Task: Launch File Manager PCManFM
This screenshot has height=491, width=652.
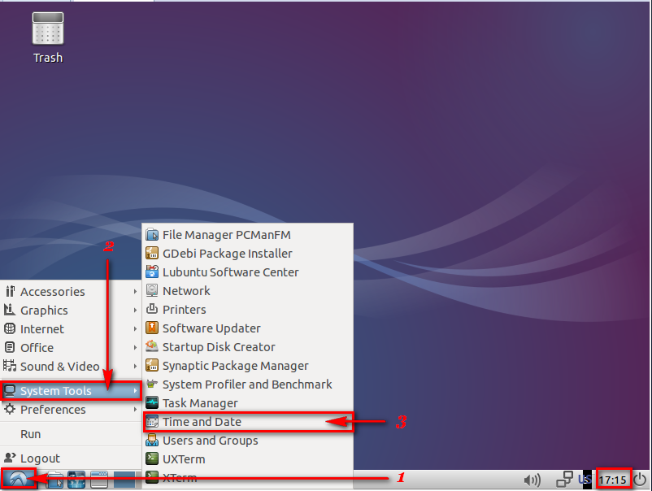Action: [248, 235]
